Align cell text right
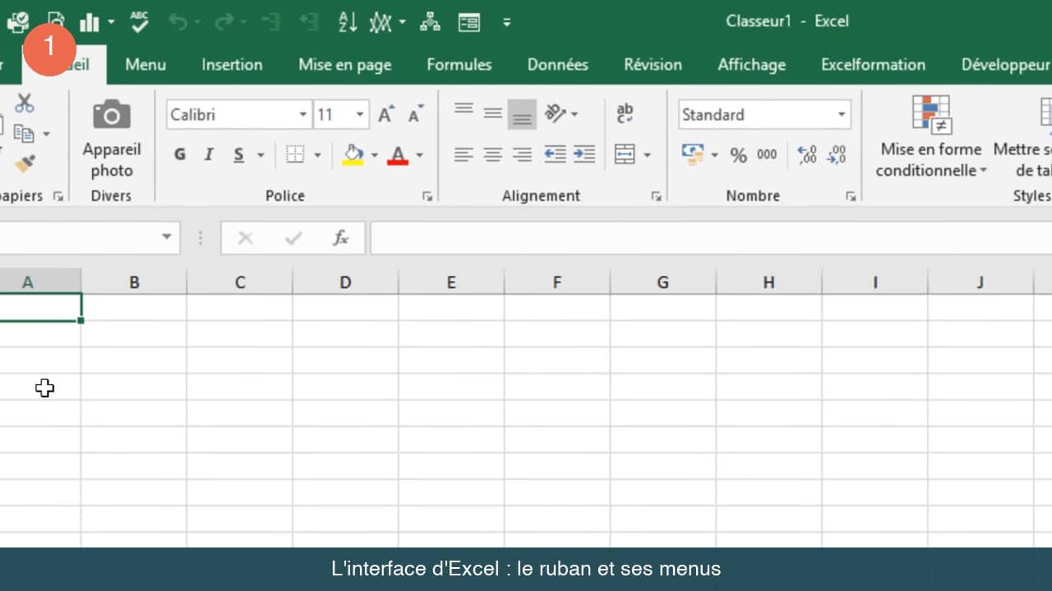The width and height of the screenshot is (1052, 591). [x=522, y=154]
